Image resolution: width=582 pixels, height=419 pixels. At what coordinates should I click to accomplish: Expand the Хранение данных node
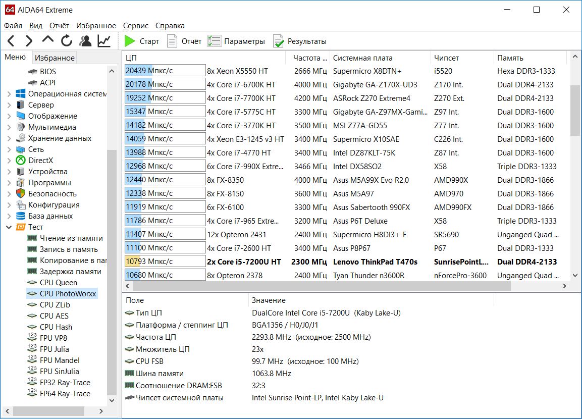(x=9, y=138)
